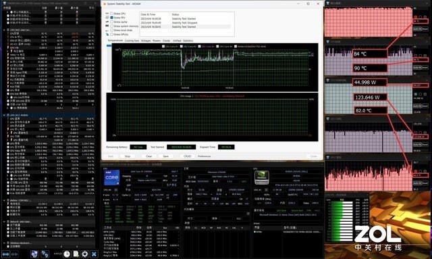Collapse the Battery sensor group
Viewport: 432px width, 259px height.
(x=4, y=200)
